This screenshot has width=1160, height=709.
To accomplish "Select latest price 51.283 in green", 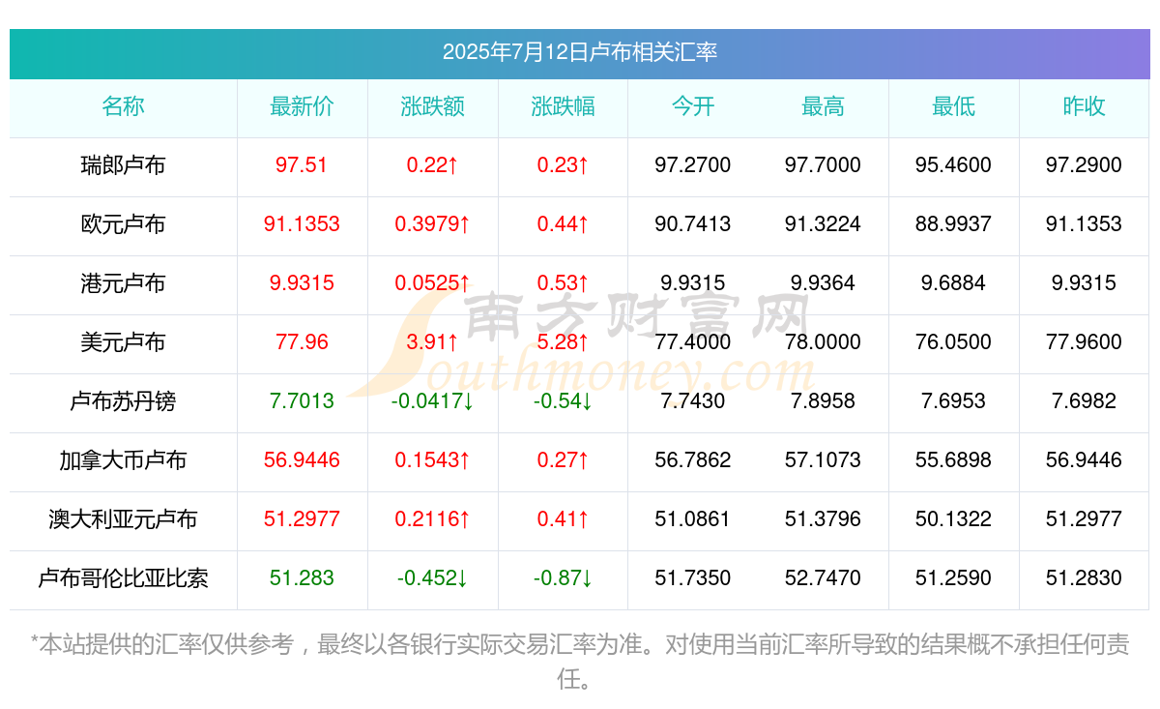I will coord(302,578).
